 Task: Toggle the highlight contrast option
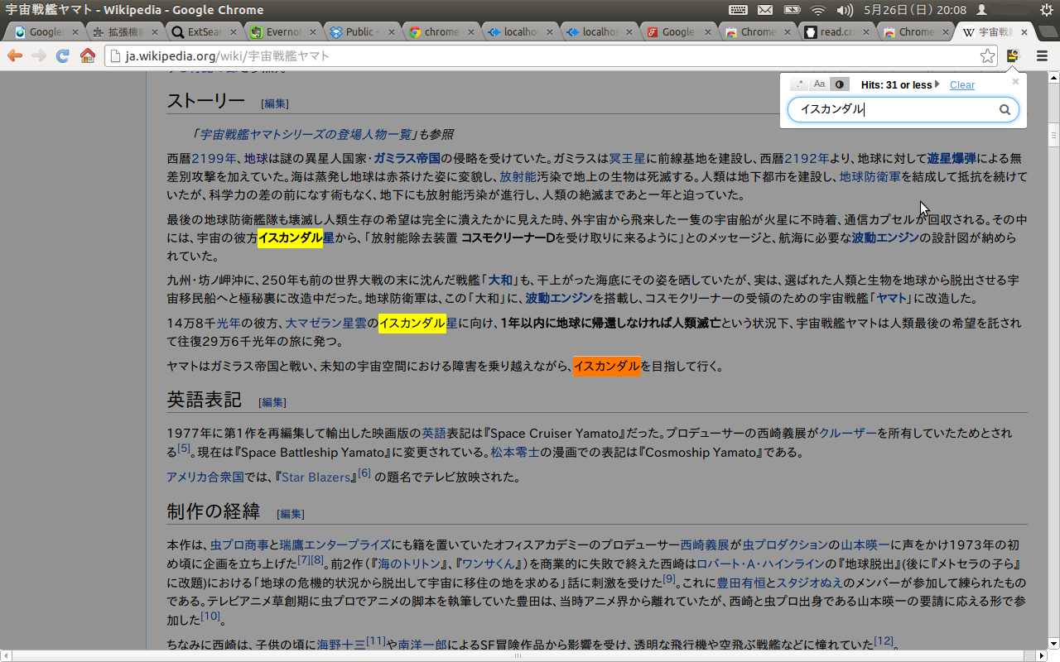pyautogui.click(x=840, y=84)
